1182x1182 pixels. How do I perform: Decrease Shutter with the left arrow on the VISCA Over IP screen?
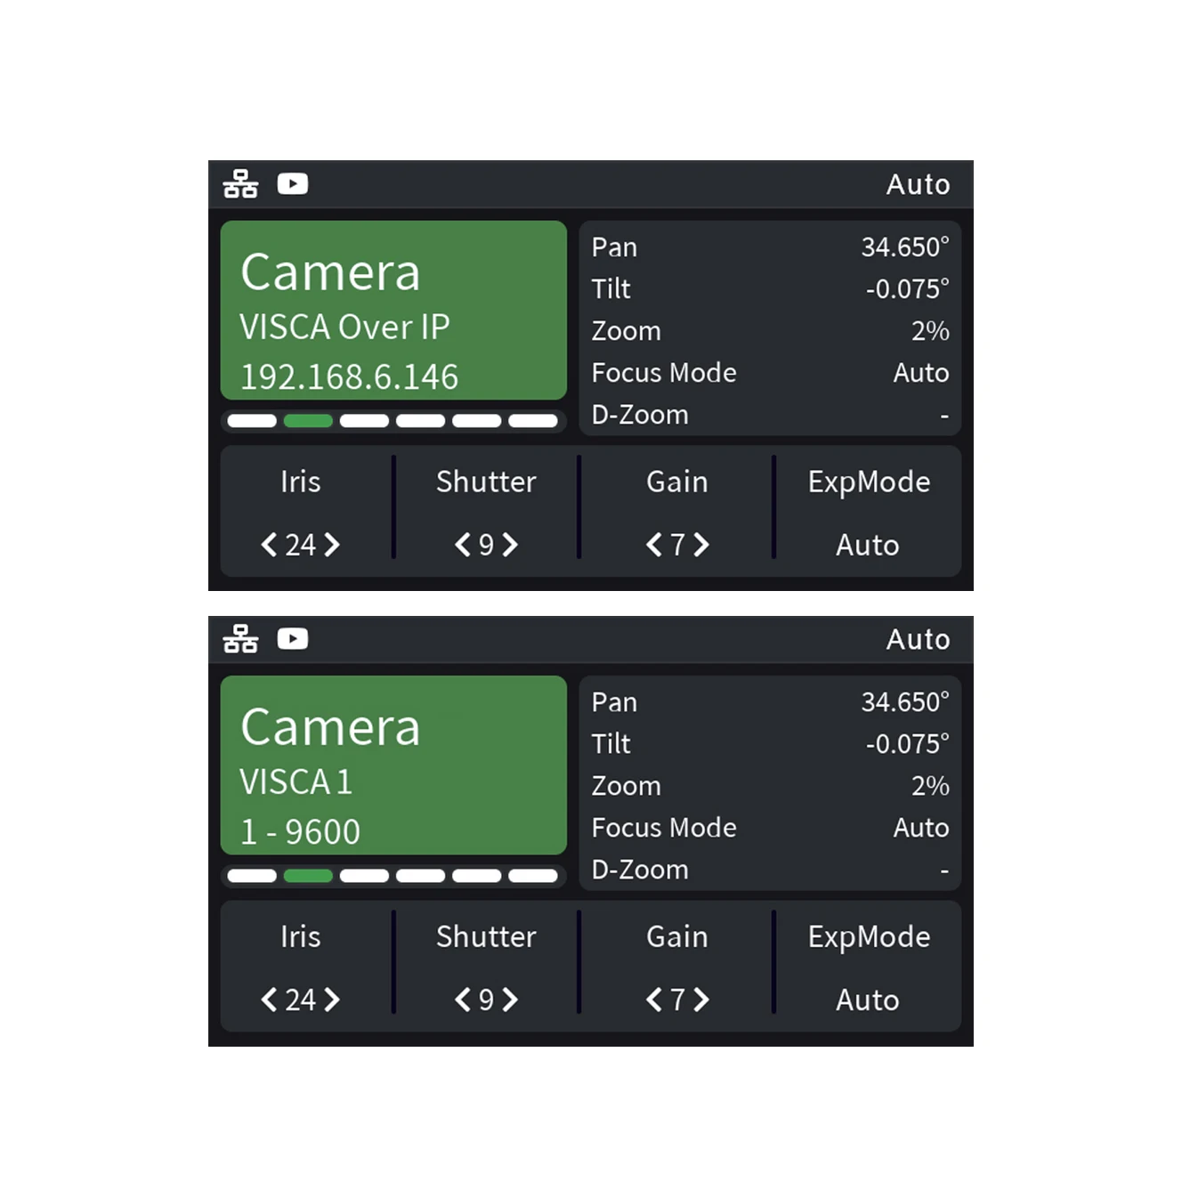(463, 544)
